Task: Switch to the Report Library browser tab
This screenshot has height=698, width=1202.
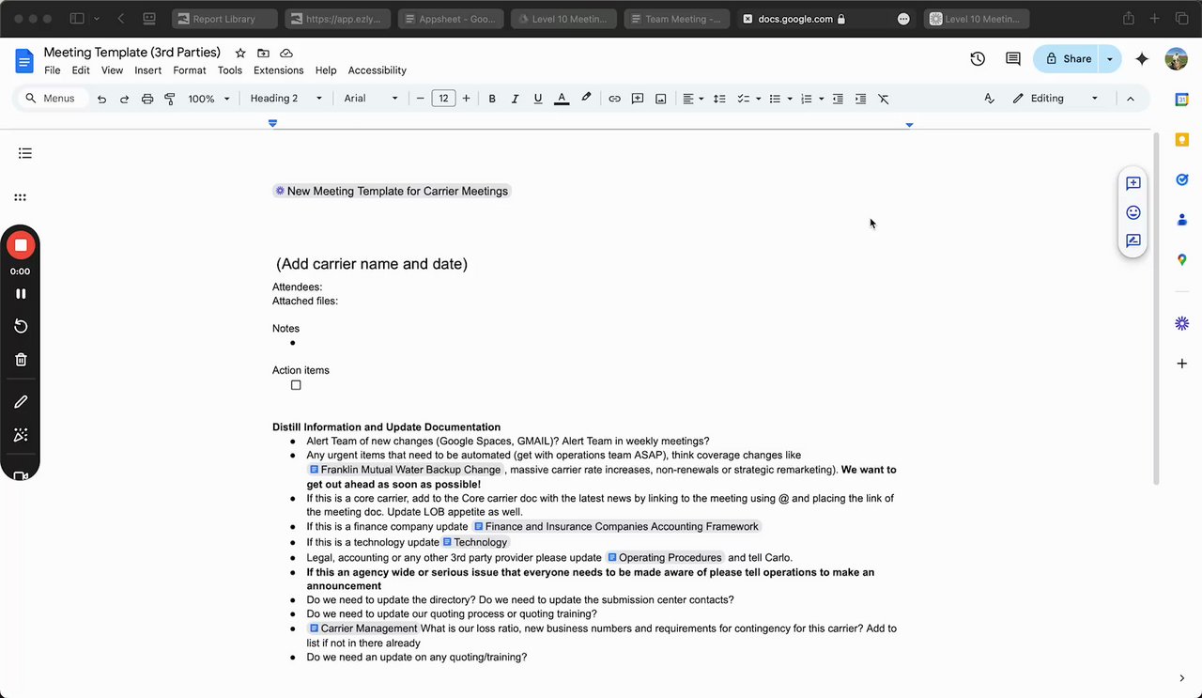Action: [224, 19]
